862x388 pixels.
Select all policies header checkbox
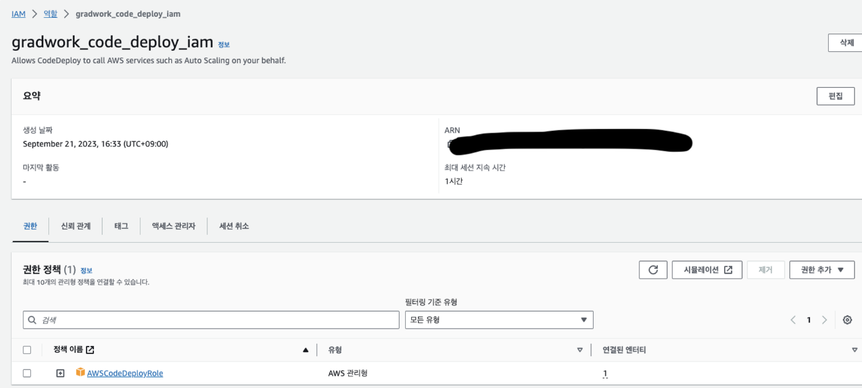(27, 350)
